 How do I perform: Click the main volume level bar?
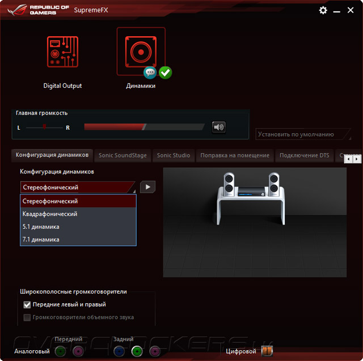145,127
